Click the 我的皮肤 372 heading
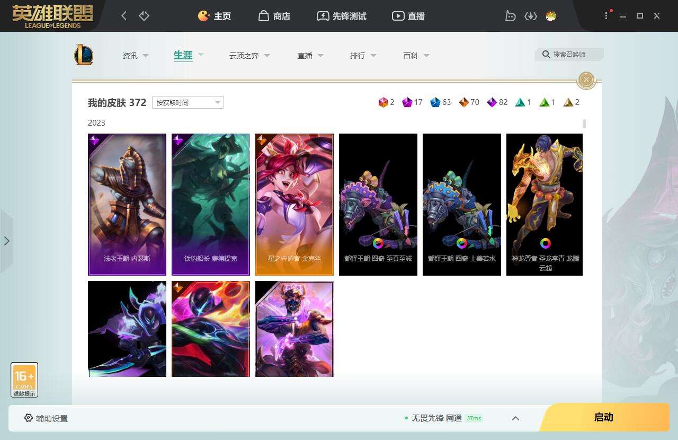This screenshot has height=440, width=678. click(x=117, y=102)
